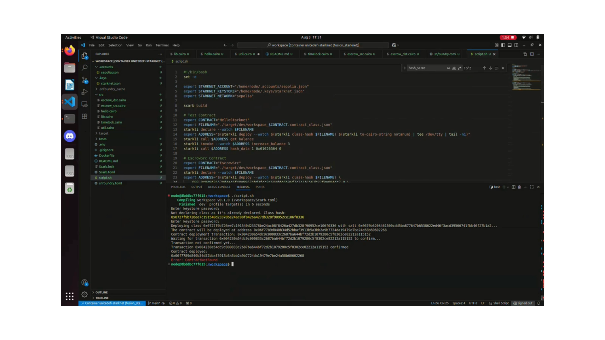This screenshot has width=605, height=340.
Task: Split the editor to the right
Action: [532, 54]
